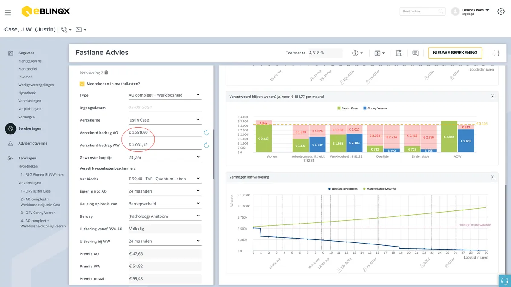Save the calculation with diskette icon
The width and height of the screenshot is (511, 287).
[399, 53]
